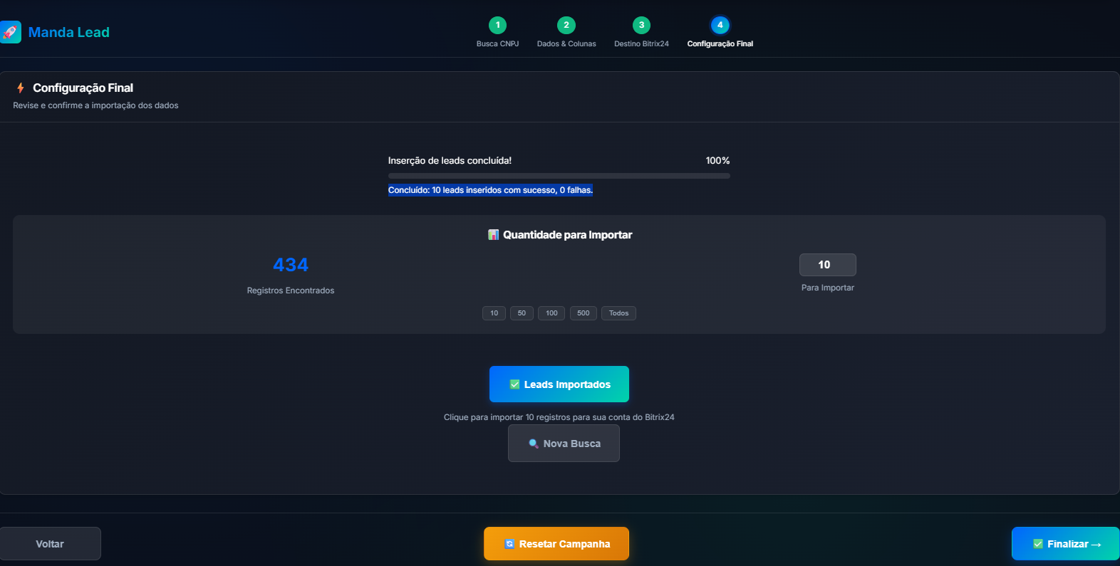Go to step 3 Destino Bitrix24
1120x566 pixels.
click(x=641, y=25)
